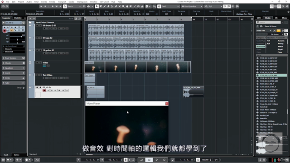The height and width of the screenshot is (163, 290).
Task: Open the Use Quantize grid dropdown
Action: click(x=192, y=6)
